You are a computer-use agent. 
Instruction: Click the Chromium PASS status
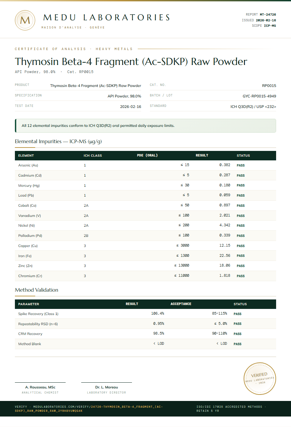241,276
